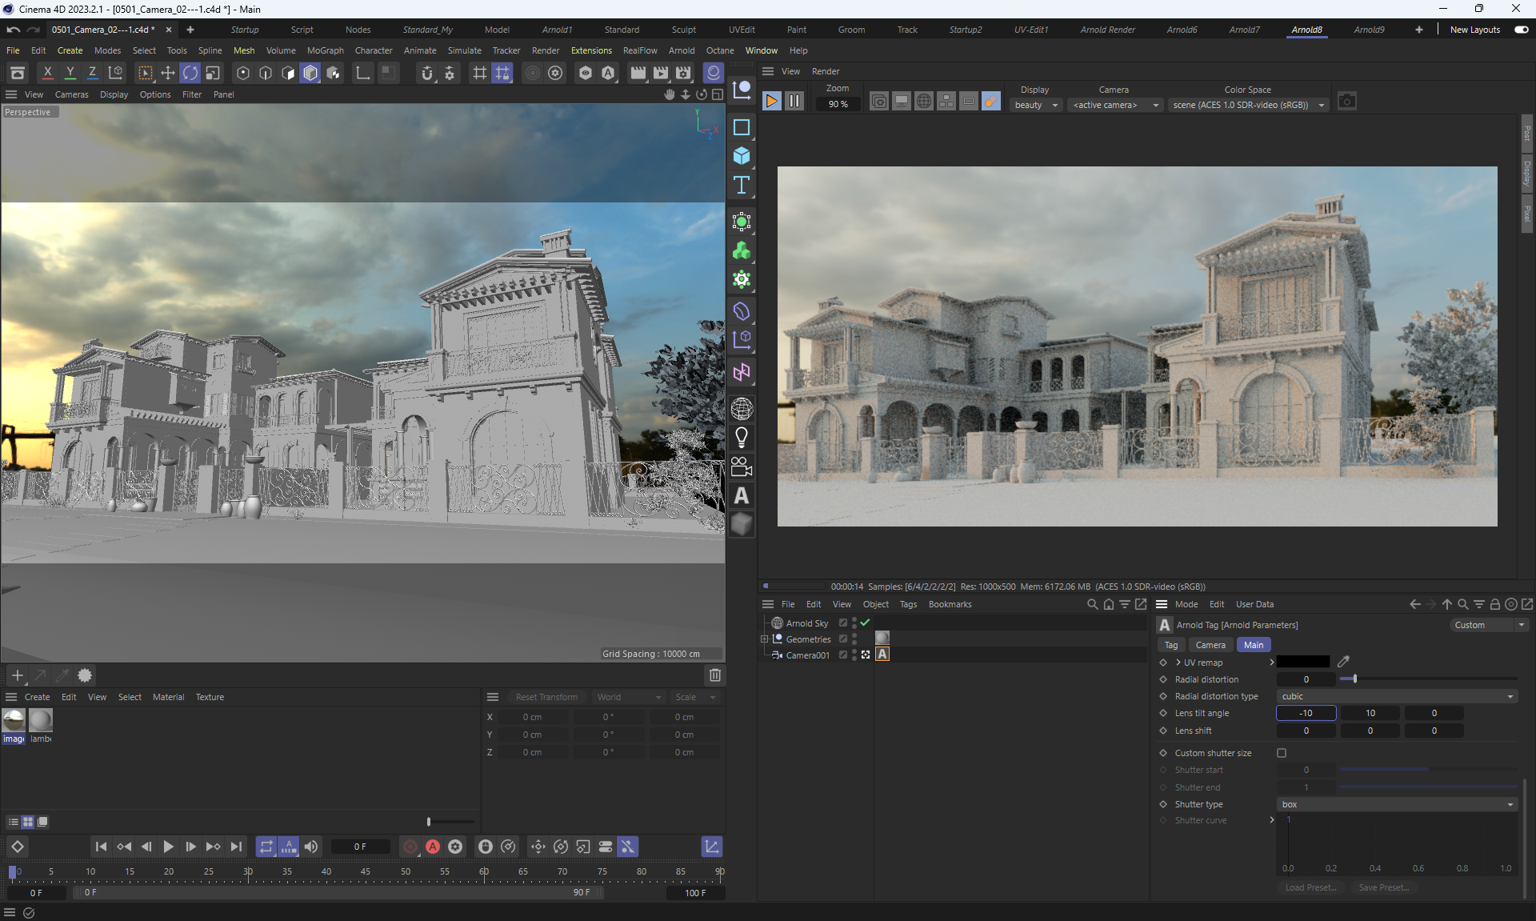The width and height of the screenshot is (1536, 921).
Task: Click the Reset Transform button
Action: coord(546,697)
